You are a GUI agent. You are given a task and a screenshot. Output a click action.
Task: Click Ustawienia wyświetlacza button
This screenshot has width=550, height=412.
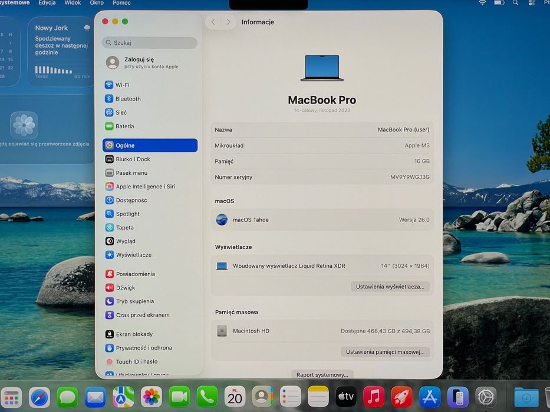point(390,287)
